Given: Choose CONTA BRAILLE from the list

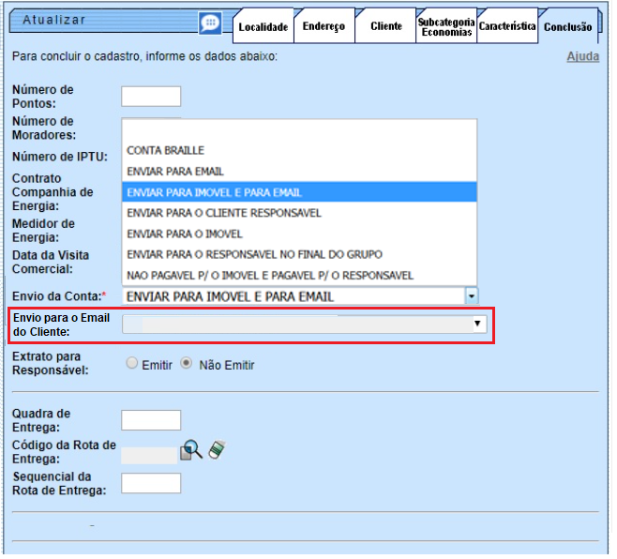Looking at the screenshot, I should click(x=166, y=150).
